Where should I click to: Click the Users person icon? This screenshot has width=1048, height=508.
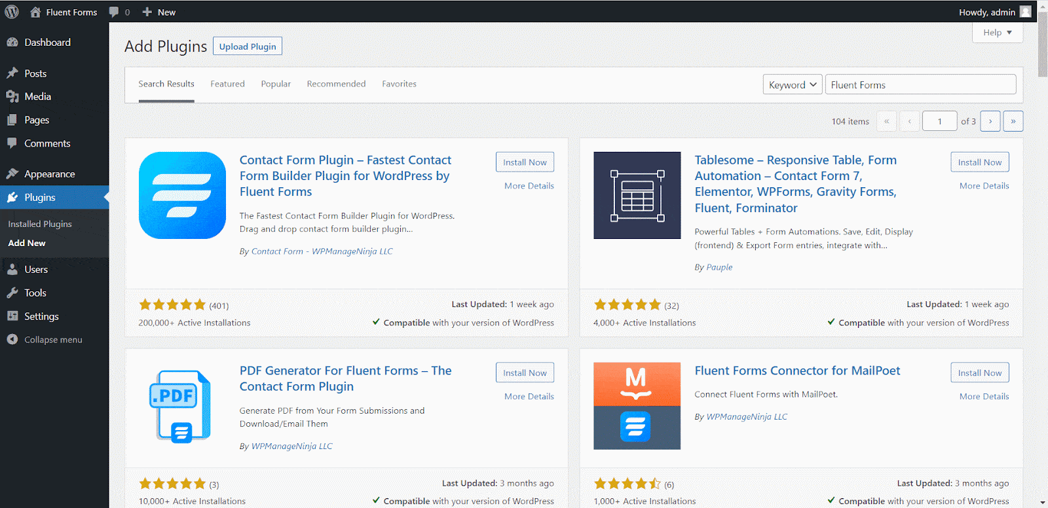[x=12, y=270]
